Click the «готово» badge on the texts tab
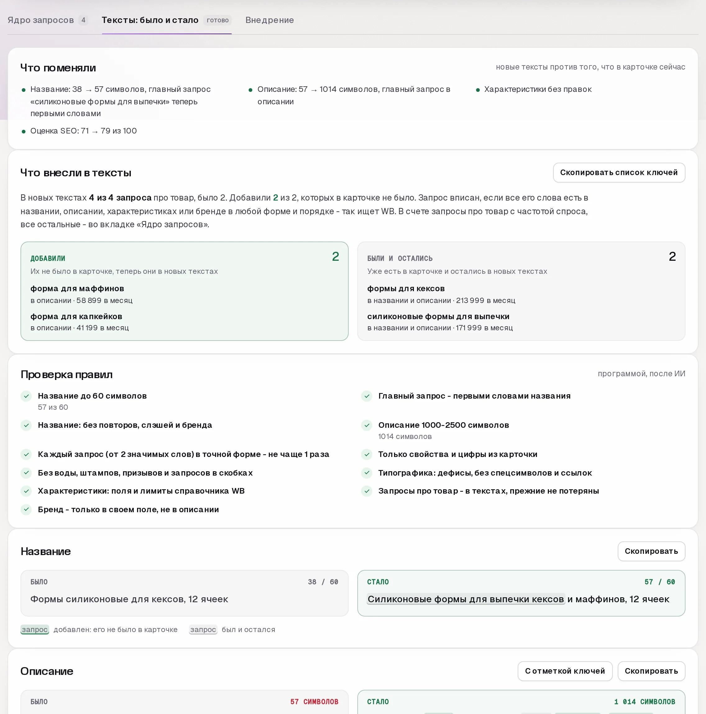 click(218, 20)
